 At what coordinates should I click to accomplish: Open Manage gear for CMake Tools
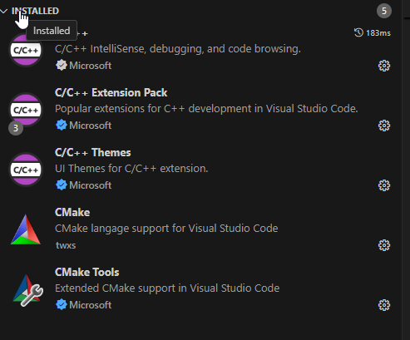(384, 305)
